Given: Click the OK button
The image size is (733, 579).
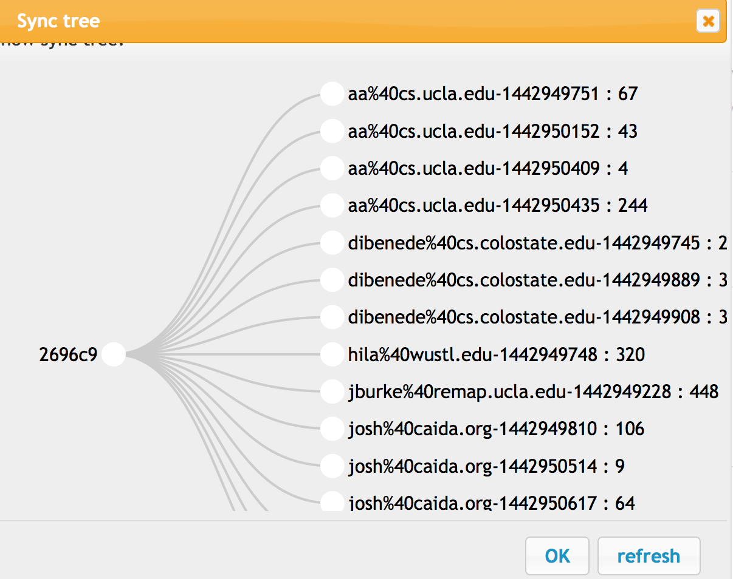Looking at the screenshot, I should click(x=557, y=555).
